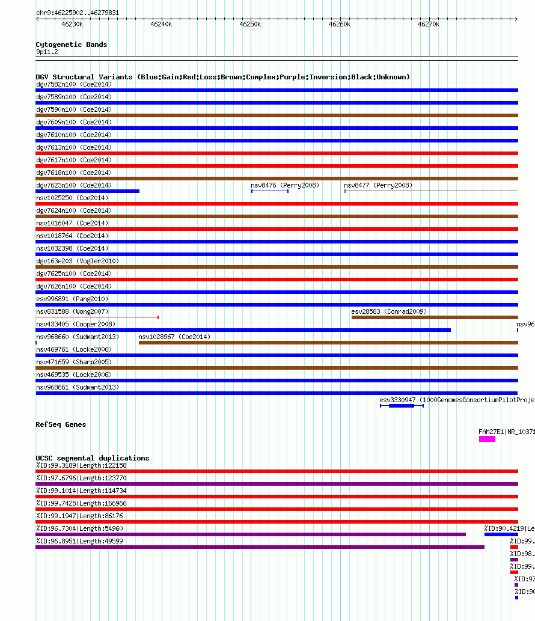The image size is (535, 621).
Task: Select variant label nsv8476 (Perry2008)
Action: pos(285,185)
